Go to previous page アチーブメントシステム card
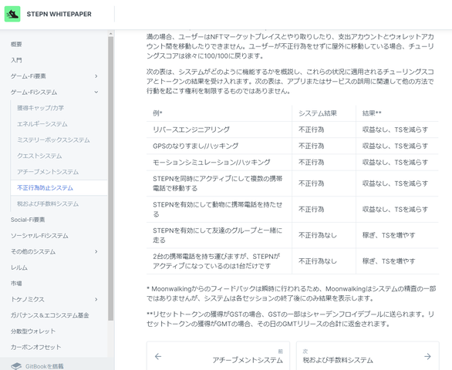Viewport: 452px width, 370px height. click(x=218, y=356)
